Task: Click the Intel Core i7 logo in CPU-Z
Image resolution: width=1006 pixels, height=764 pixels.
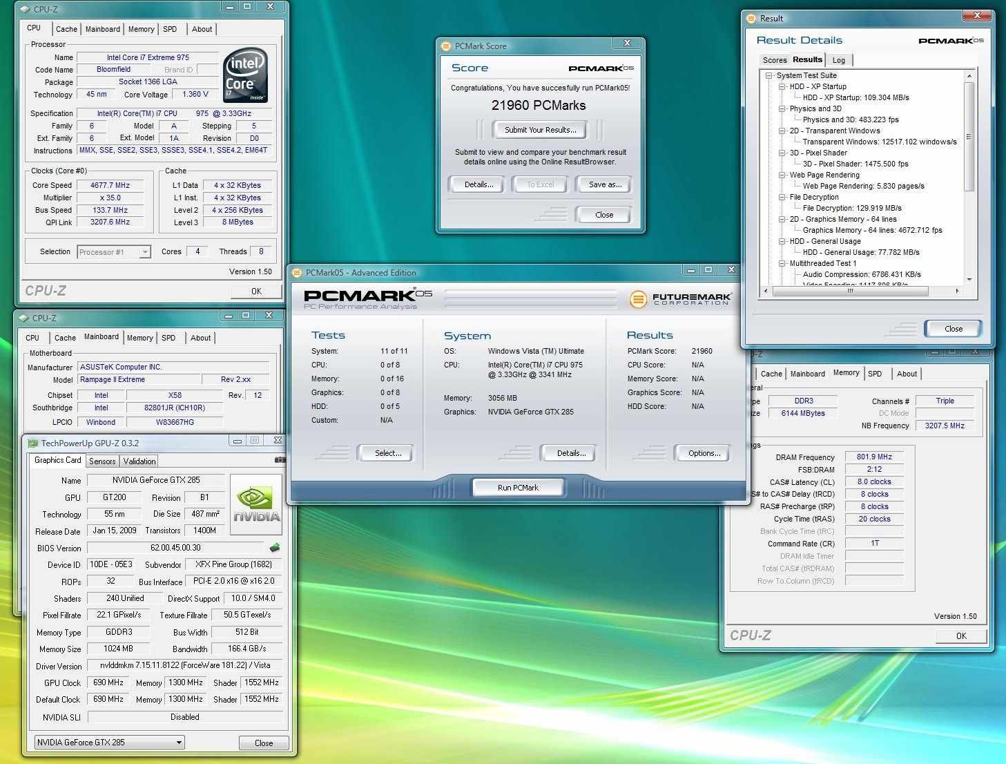Action: click(x=246, y=75)
